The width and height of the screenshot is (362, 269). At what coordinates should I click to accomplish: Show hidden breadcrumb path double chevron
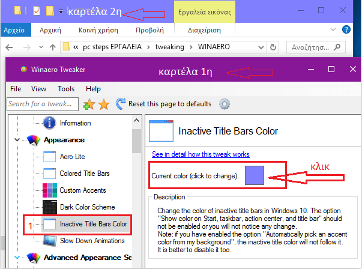pyautogui.click(x=76, y=47)
